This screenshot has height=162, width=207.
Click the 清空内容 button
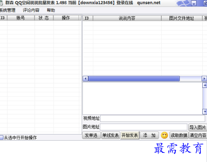[198, 136]
